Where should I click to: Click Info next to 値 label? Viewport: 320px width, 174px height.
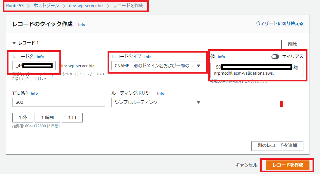point(221,57)
